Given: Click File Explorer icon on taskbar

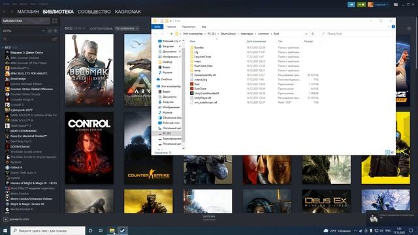Looking at the screenshot, I should click(112, 230).
